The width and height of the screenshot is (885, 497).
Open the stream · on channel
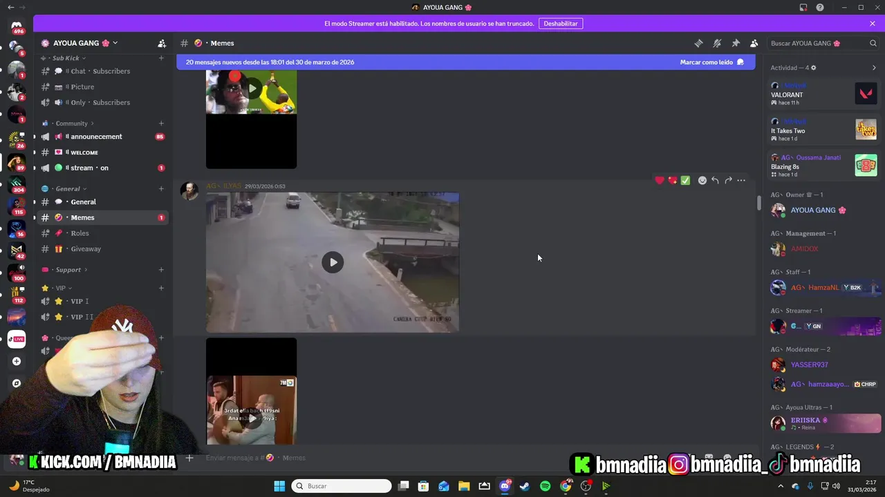[x=102, y=168]
